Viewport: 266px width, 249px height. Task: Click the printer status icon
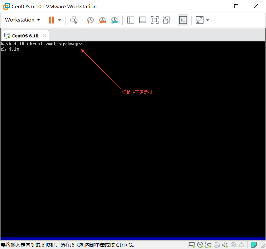(217, 245)
